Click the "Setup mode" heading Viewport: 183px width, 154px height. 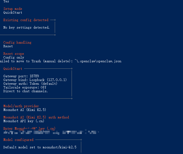[x=13, y=9]
